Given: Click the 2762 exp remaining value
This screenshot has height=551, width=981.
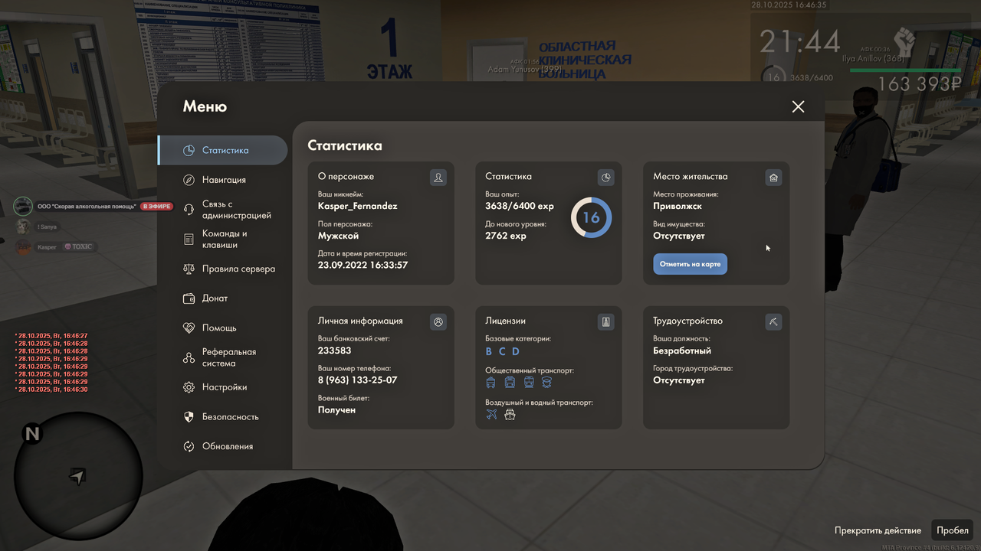Looking at the screenshot, I should [x=506, y=236].
